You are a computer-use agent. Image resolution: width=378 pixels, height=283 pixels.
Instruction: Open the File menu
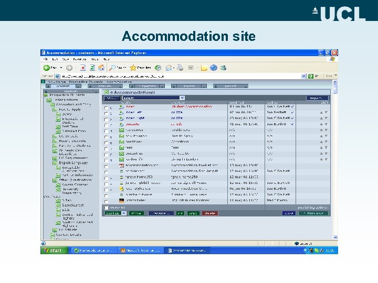pos(45,59)
